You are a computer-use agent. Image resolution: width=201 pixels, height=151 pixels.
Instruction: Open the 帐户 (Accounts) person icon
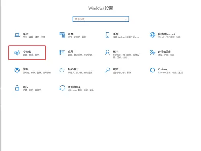[x=107, y=52]
